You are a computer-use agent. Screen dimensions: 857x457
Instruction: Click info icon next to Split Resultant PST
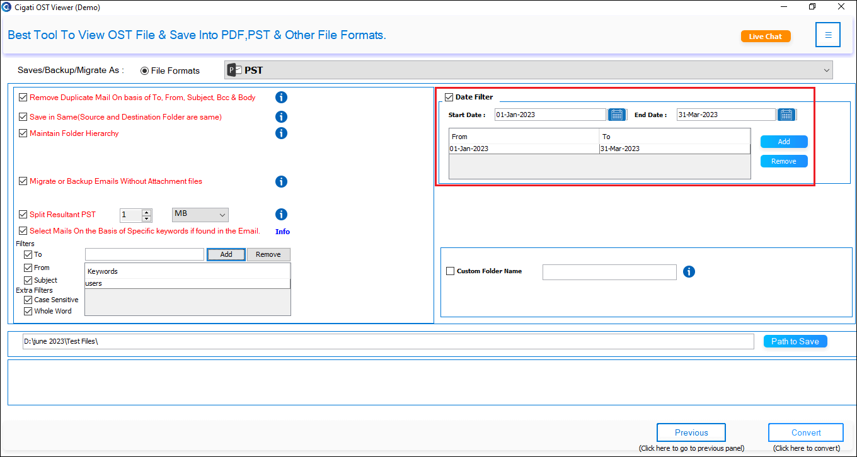[x=282, y=214]
